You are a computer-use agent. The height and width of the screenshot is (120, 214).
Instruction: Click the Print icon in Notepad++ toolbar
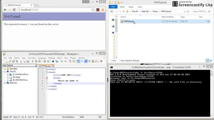coord(28,61)
